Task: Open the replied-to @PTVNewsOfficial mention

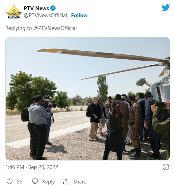Action: pos(55,28)
